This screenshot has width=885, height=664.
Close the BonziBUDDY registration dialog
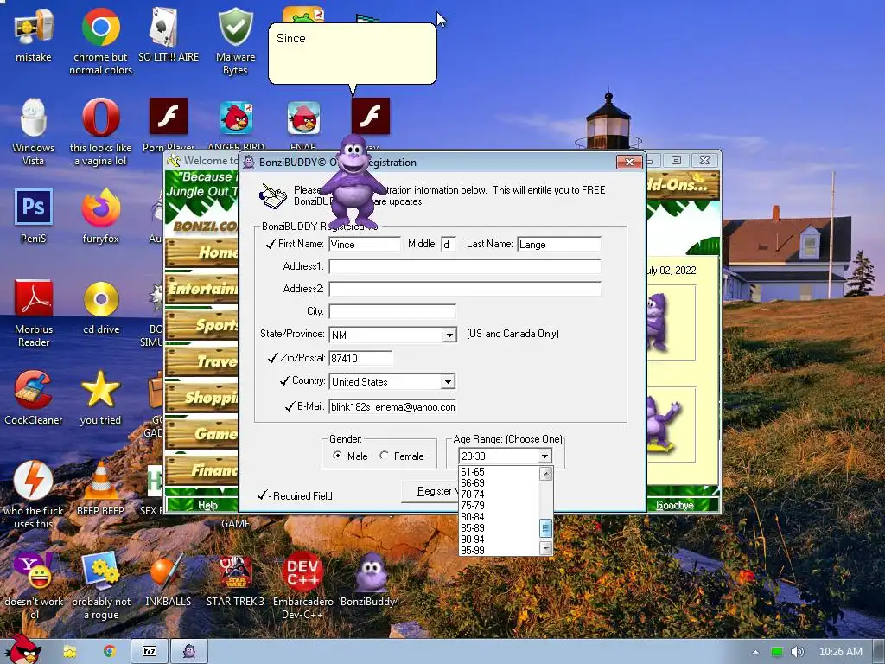point(629,163)
